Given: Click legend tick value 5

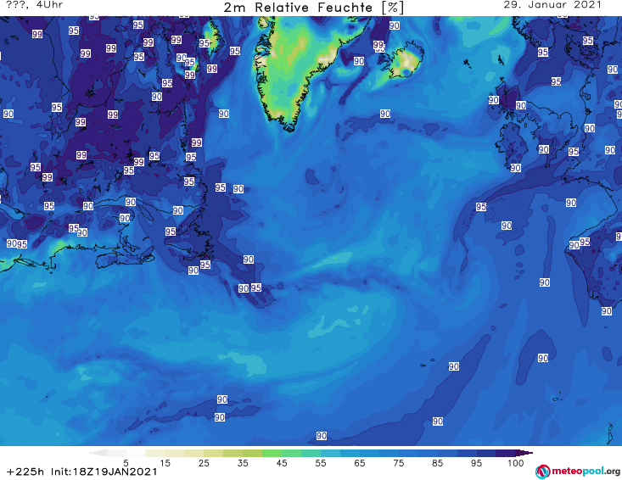Looking at the screenshot, I should click(126, 463).
